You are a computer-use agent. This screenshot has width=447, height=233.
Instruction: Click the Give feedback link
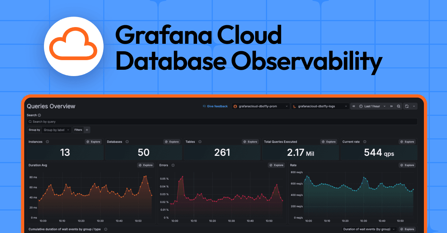pyautogui.click(x=215, y=106)
